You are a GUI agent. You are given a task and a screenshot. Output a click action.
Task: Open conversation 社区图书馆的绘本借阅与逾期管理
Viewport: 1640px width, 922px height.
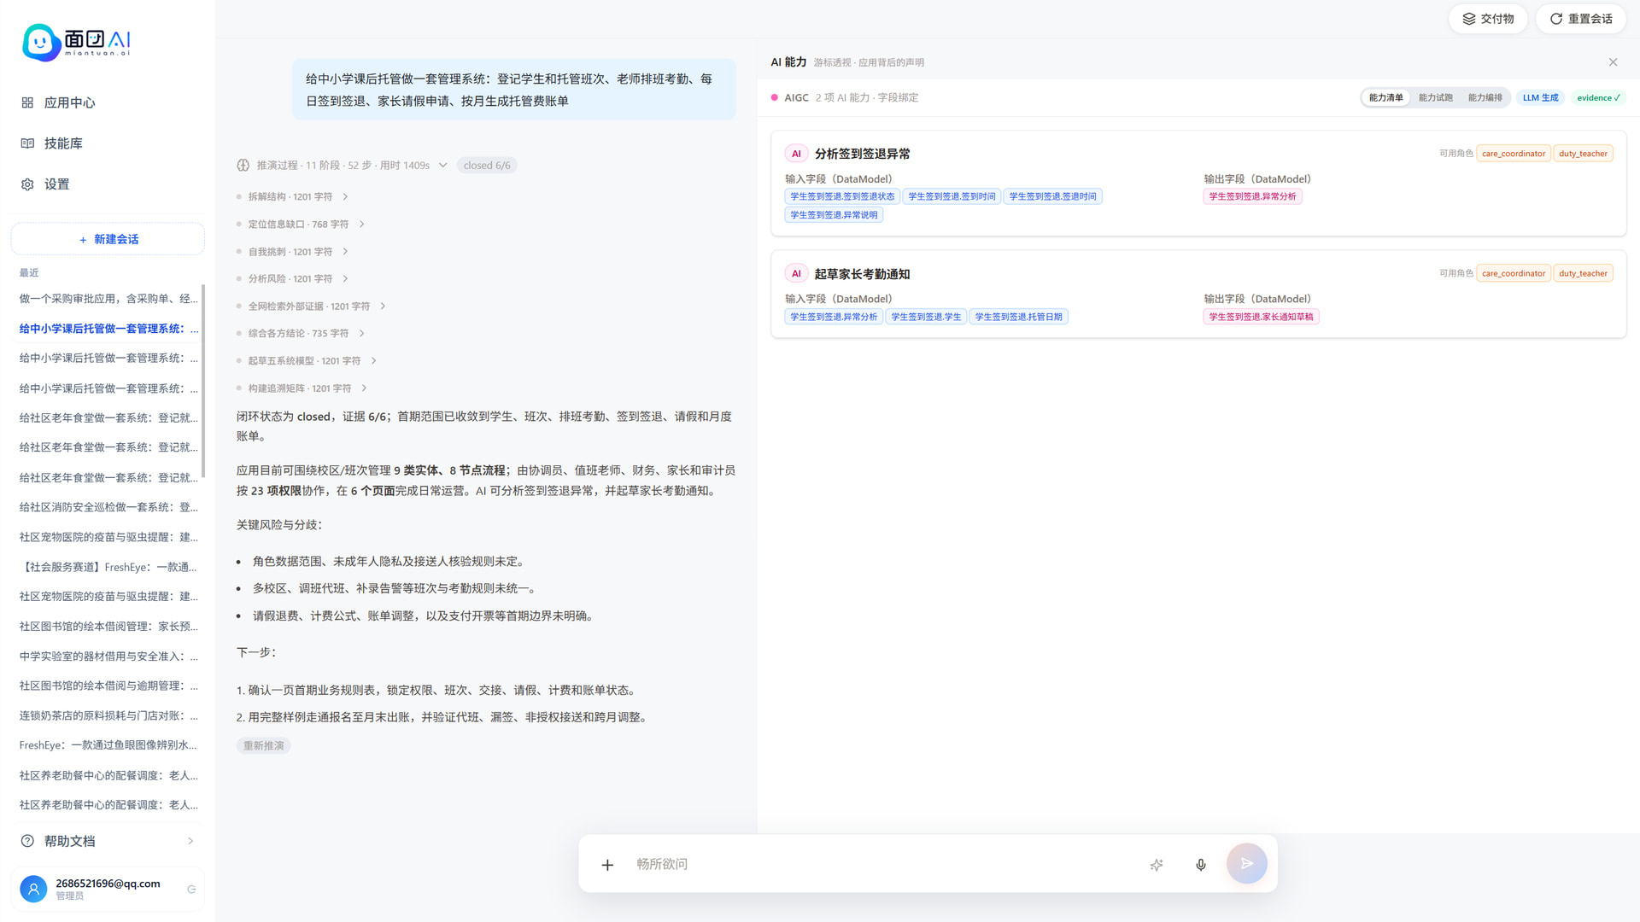point(108,686)
